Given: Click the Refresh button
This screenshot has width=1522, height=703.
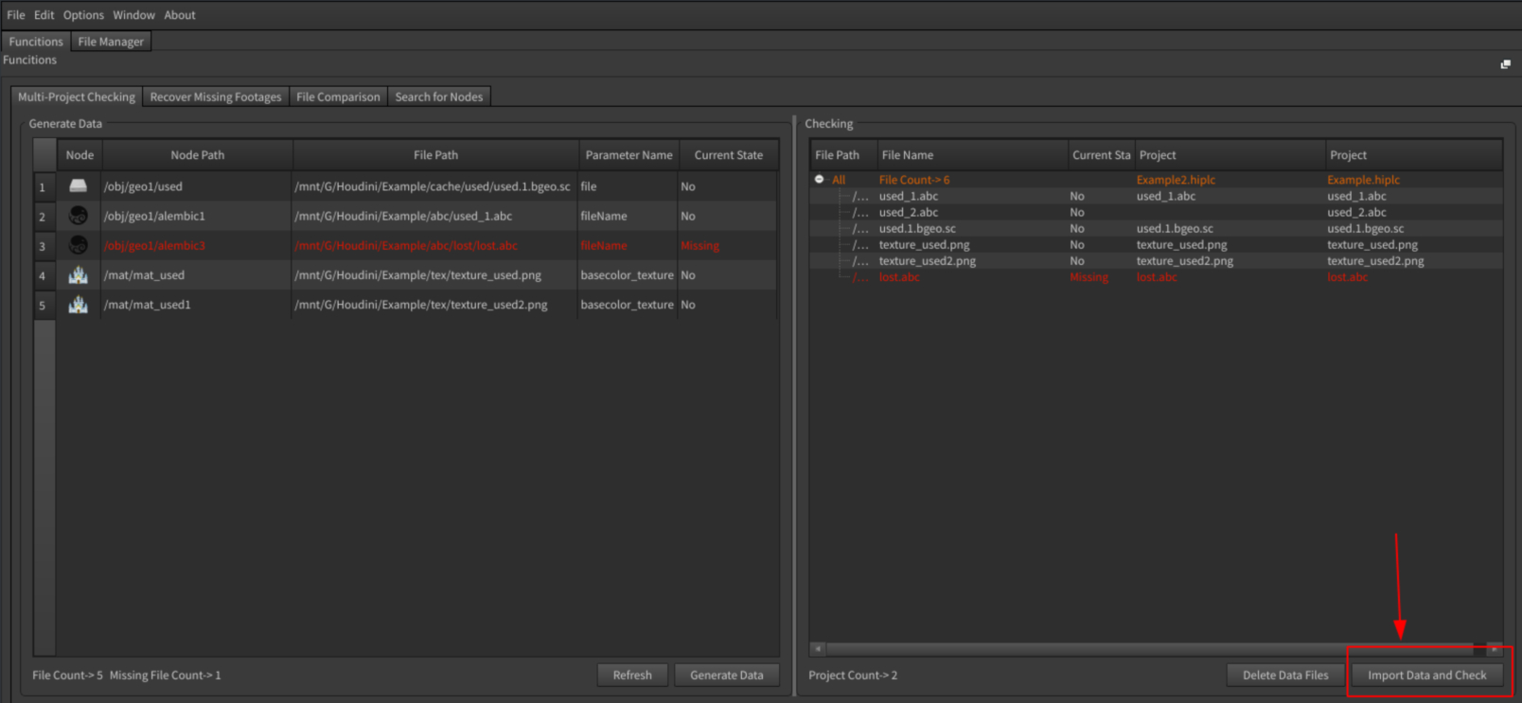Looking at the screenshot, I should click(x=632, y=675).
